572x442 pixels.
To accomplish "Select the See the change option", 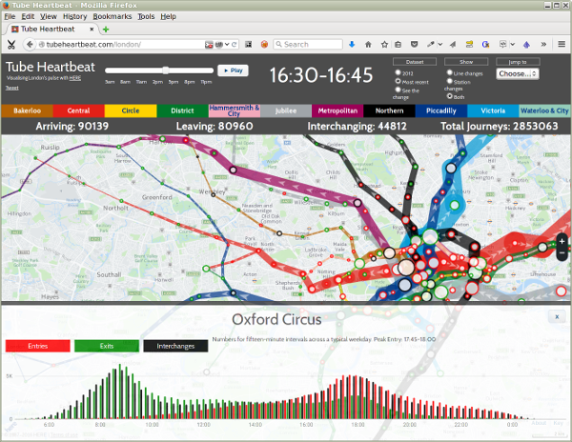I will click(398, 90).
